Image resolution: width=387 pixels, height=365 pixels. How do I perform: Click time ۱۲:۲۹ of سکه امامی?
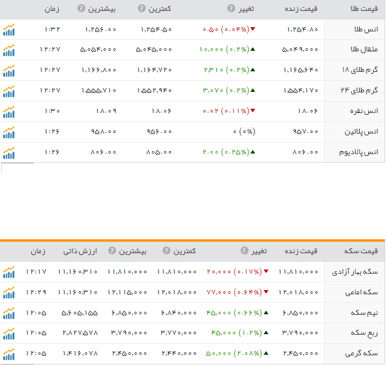[36, 292]
